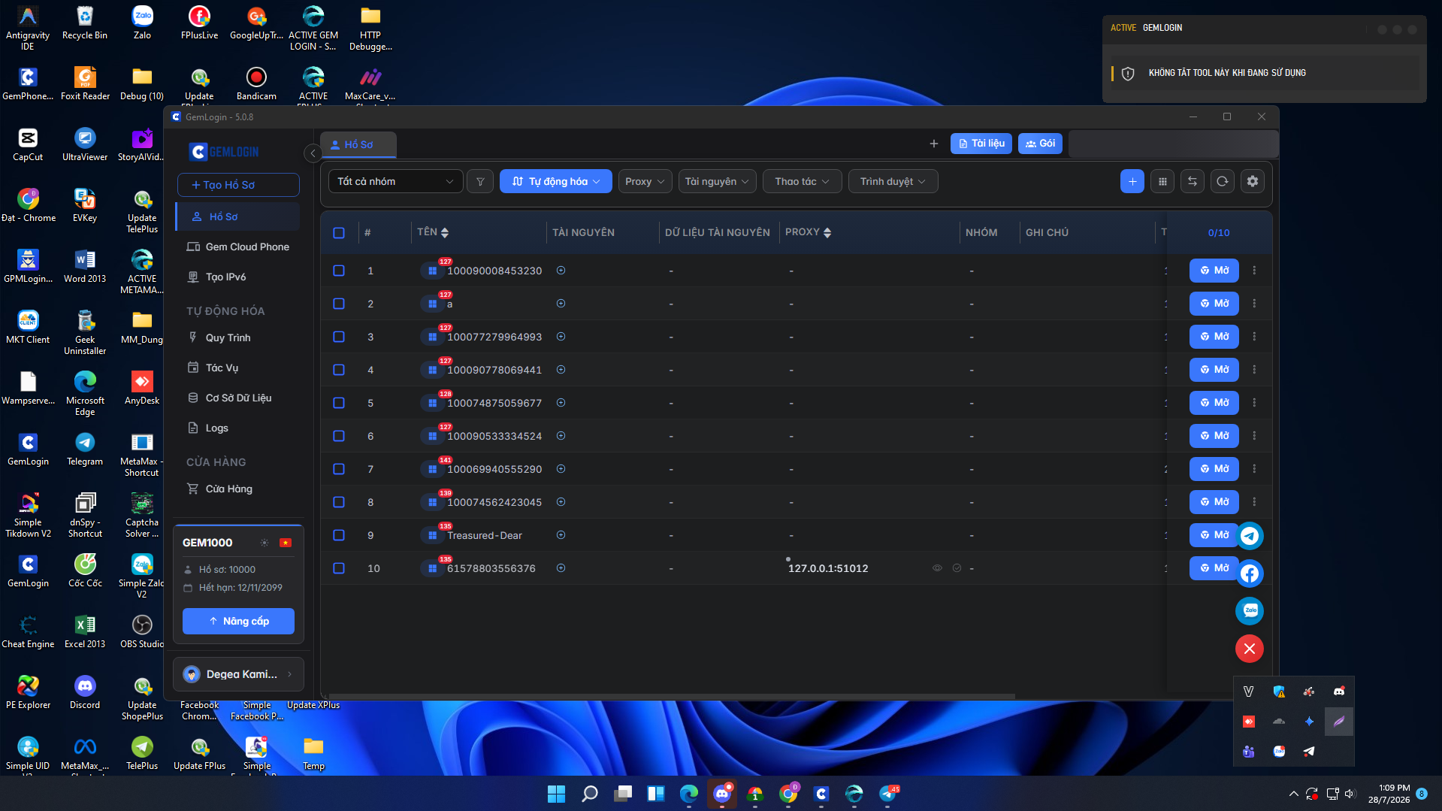Open the settings gear in the profile toolbar
Image resolution: width=1442 pixels, height=811 pixels.
coord(1253,181)
